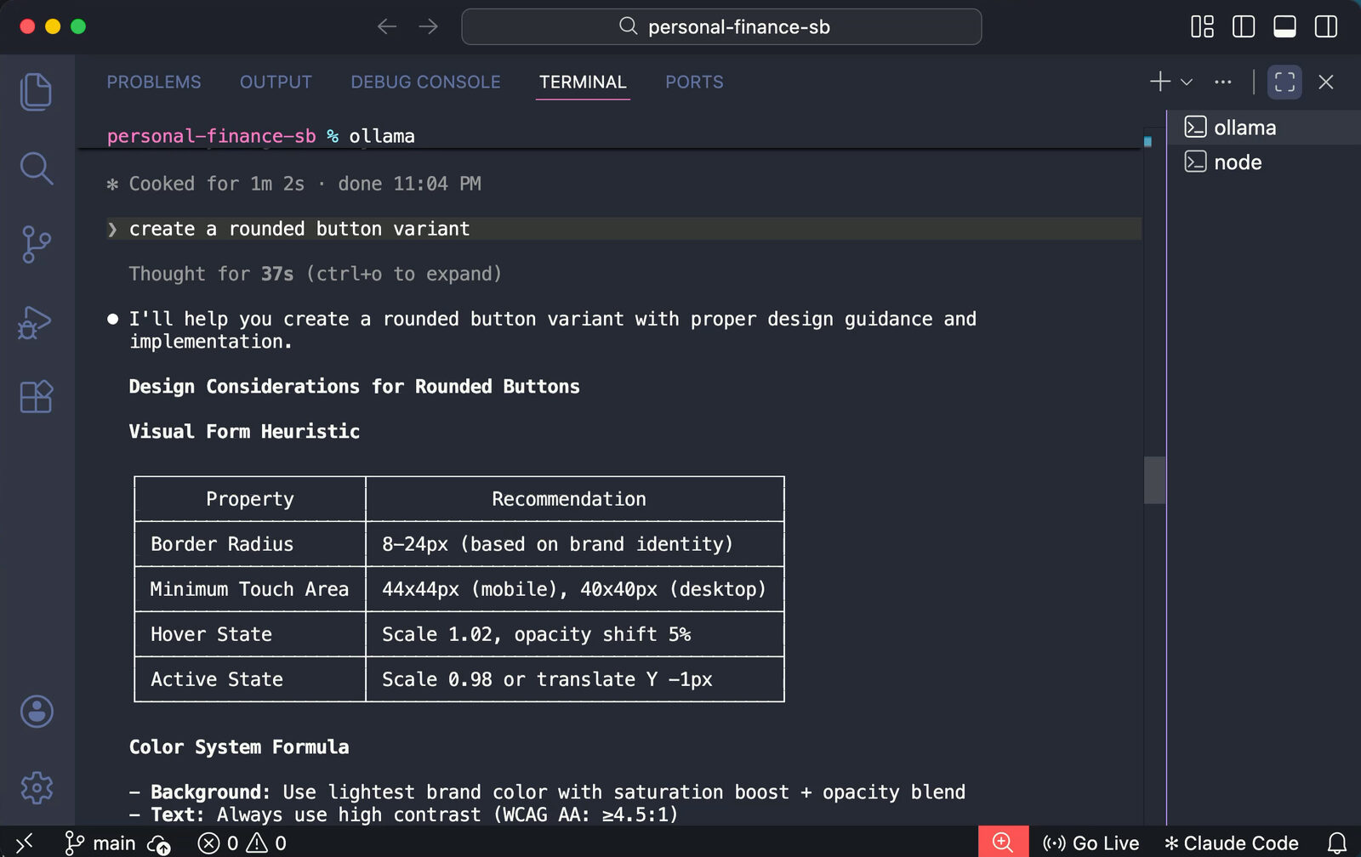This screenshot has height=857, width=1361.
Task: Click the 'Border Radius' table cell
Action: coord(250,544)
